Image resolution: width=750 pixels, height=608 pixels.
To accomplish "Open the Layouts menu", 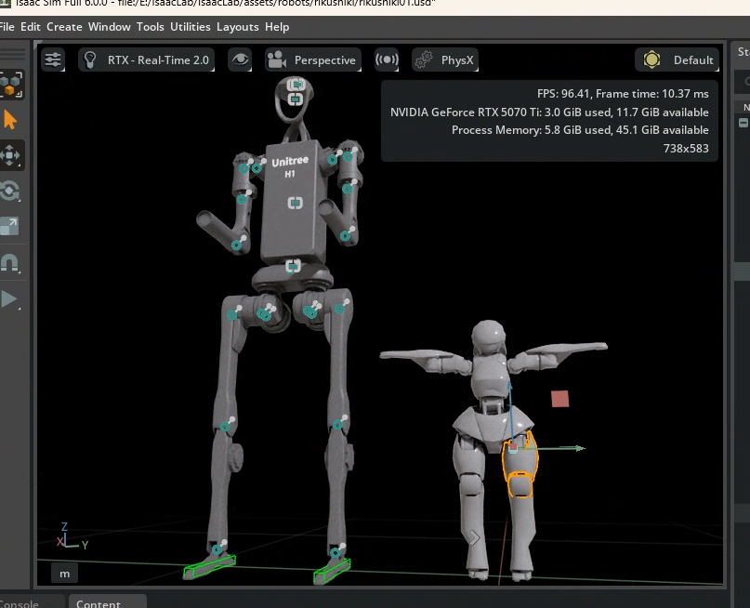I will tap(238, 27).
